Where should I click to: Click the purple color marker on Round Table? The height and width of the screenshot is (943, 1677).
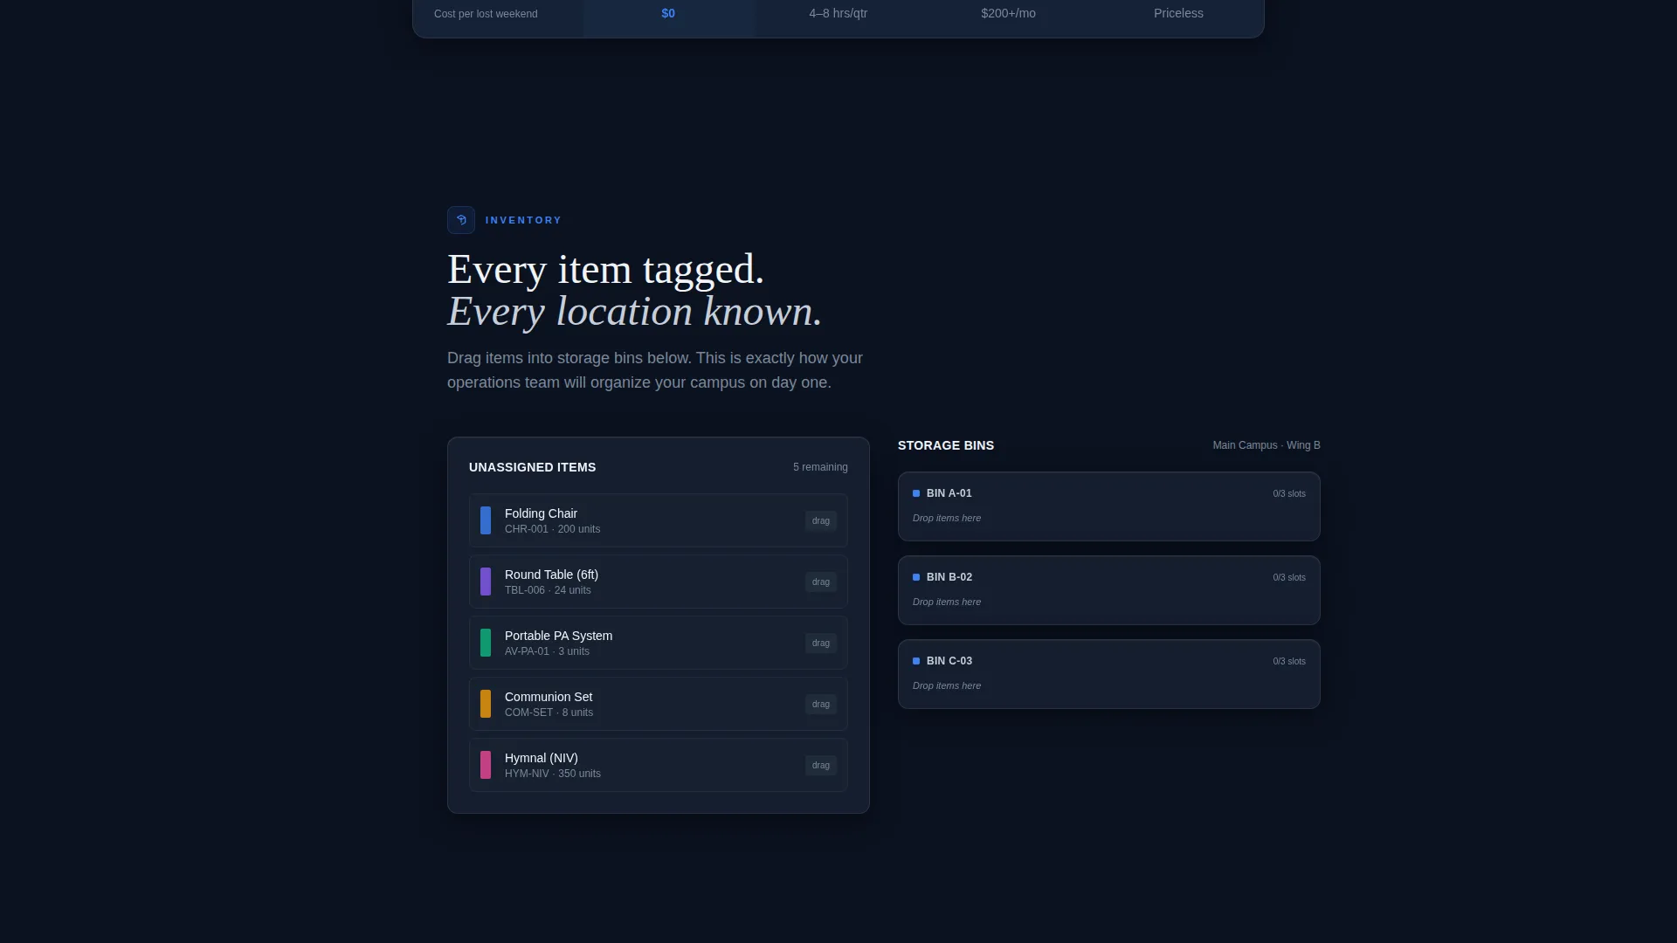(x=486, y=582)
